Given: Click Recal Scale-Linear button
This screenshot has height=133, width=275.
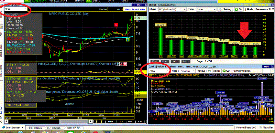Looking at the screenshot, I should point(135,9).
